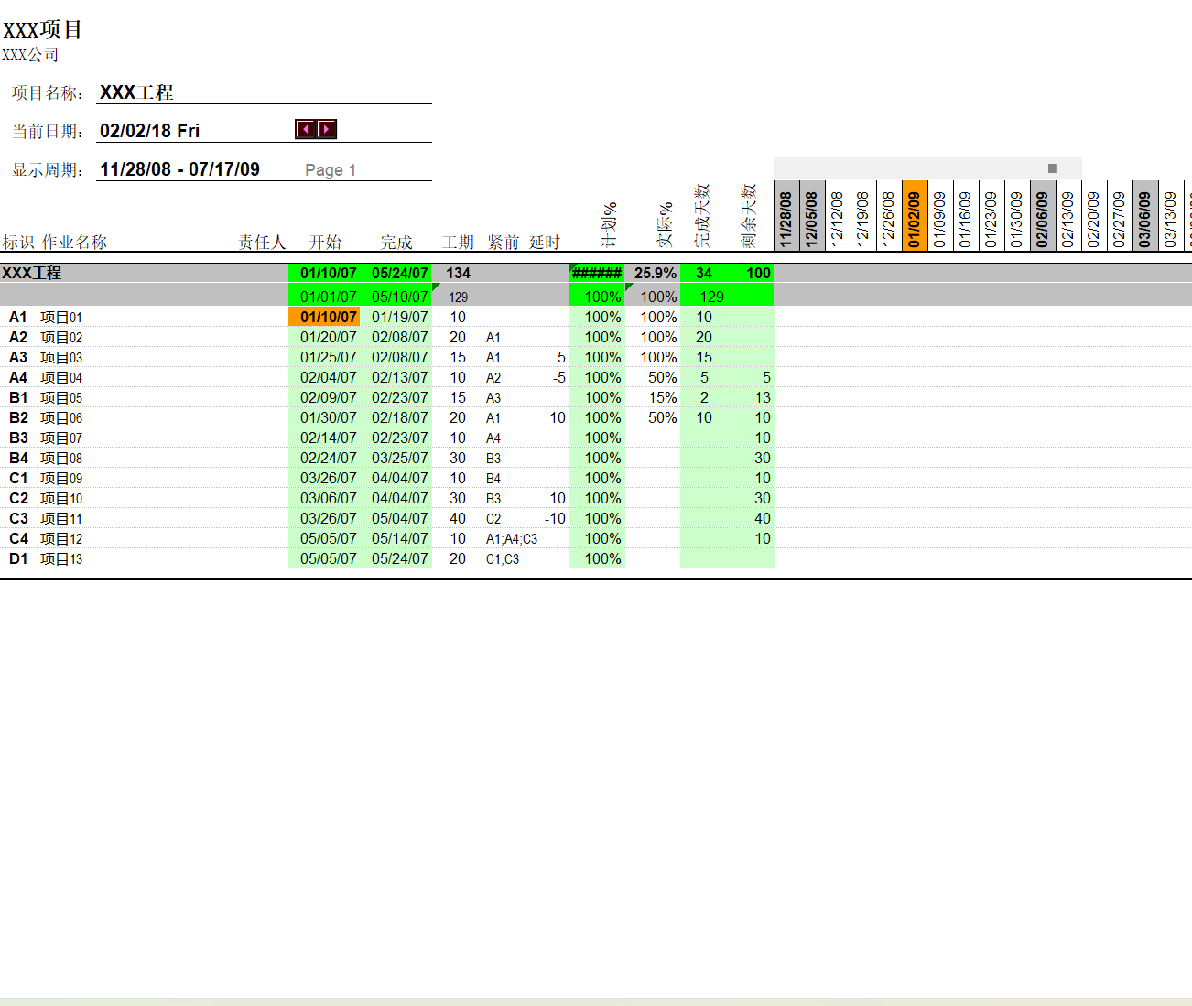Click predecessor cell C1,C3 in row D1
This screenshot has height=1006, width=1192.
click(x=503, y=559)
